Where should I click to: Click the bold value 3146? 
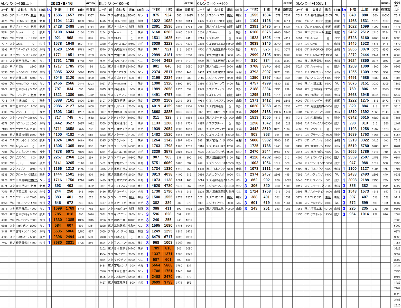pyautogui.click(x=266, y=44)
